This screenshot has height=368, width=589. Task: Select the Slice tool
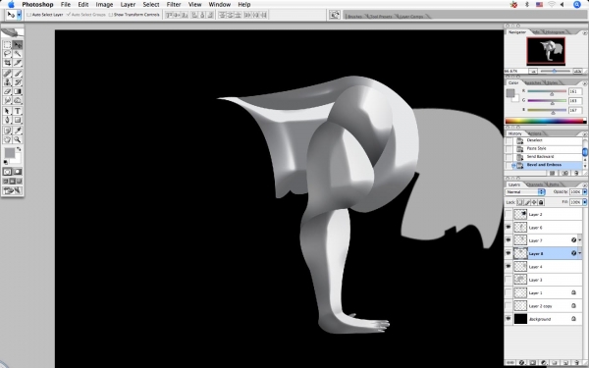coord(18,63)
